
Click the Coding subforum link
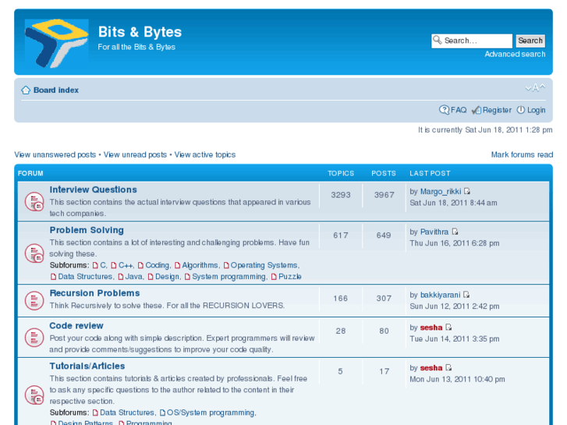click(157, 265)
